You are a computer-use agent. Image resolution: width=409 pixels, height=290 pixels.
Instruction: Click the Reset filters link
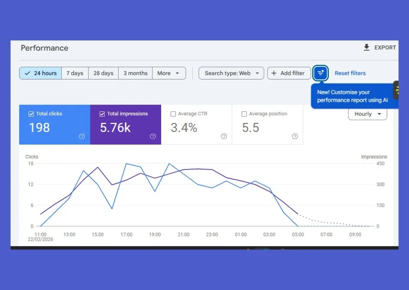[350, 73]
